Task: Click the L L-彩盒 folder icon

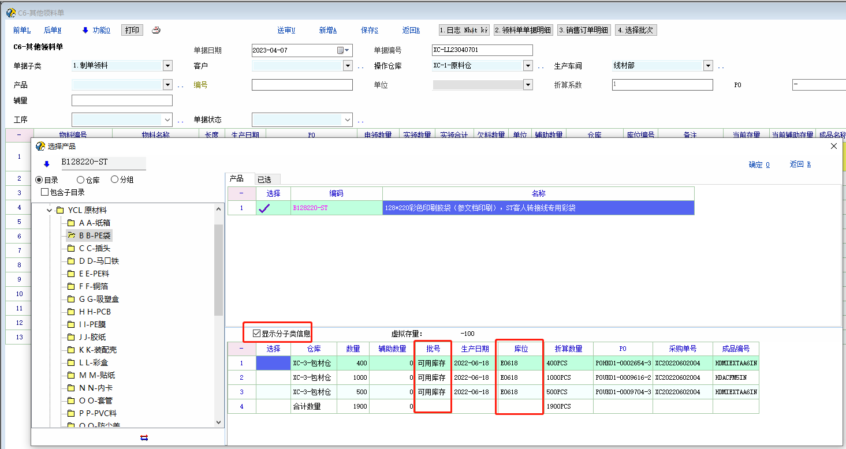Action: 71,362
